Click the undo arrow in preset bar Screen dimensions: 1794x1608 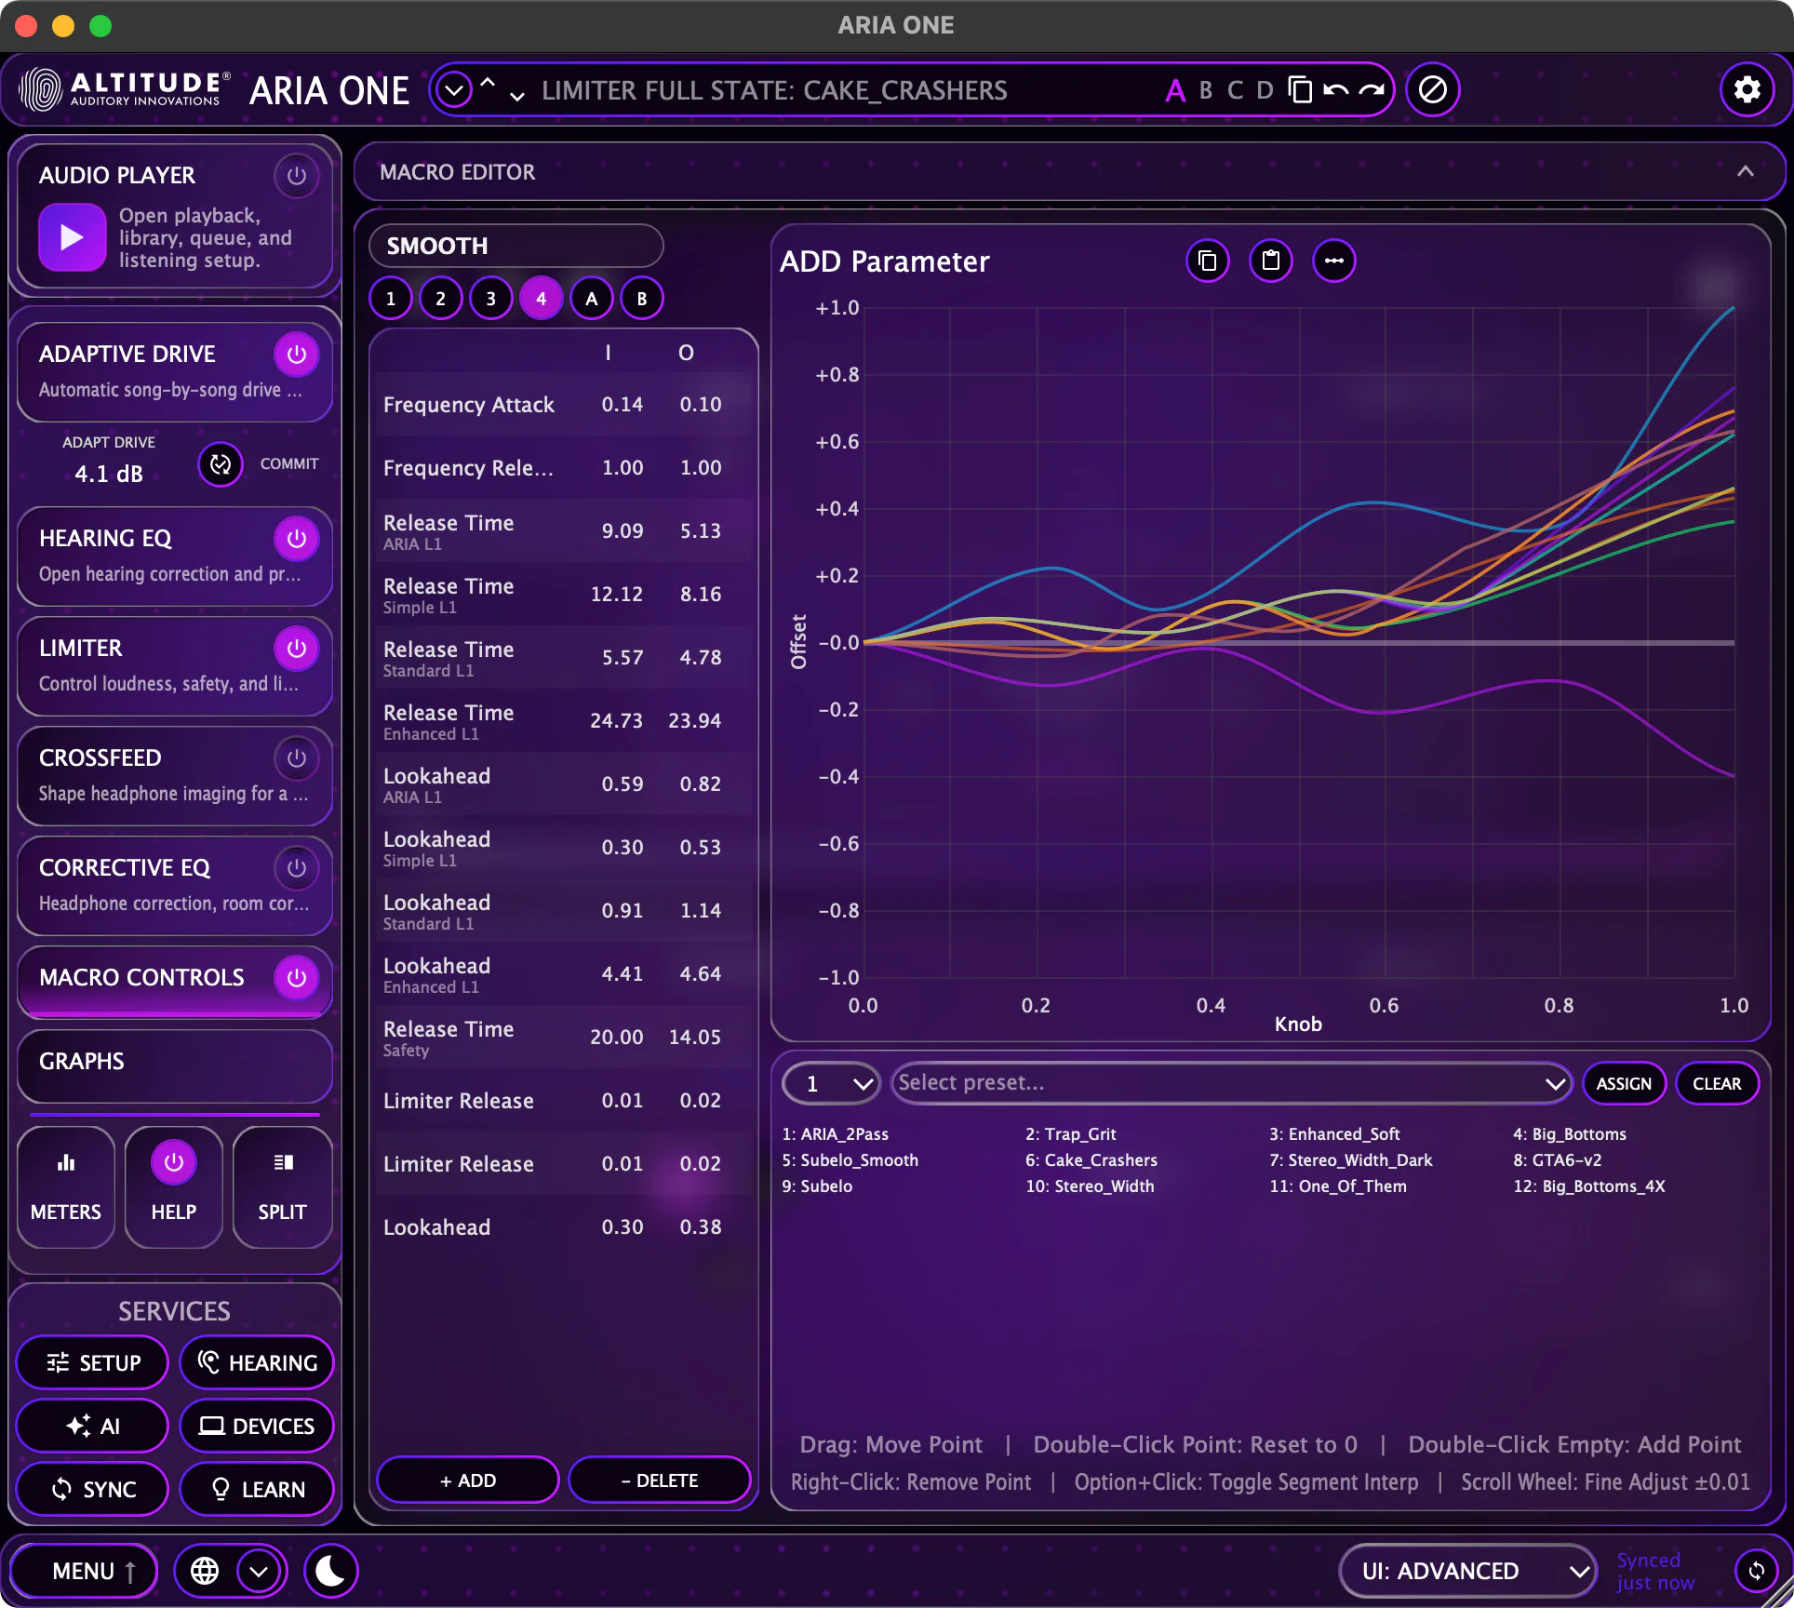point(1335,90)
